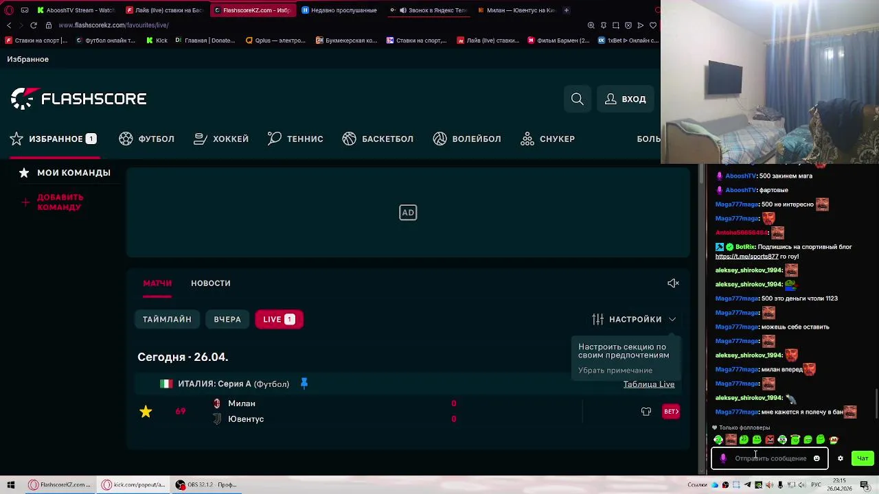879x494 pixels.
Task: Switch to the Лайв (live) ставки browser tab
Action: 165,10
